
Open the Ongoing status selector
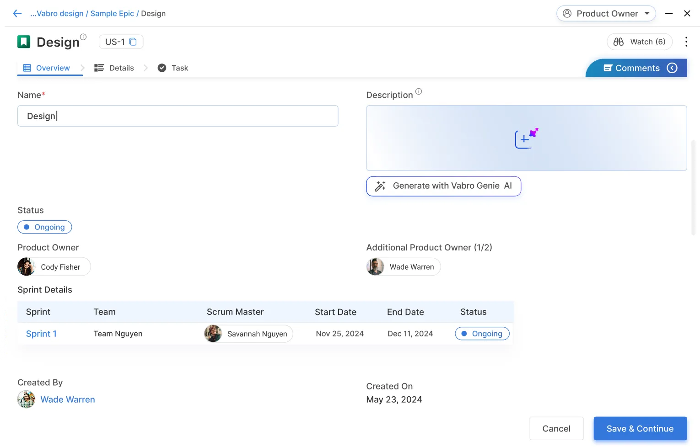[x=45, y=227]
